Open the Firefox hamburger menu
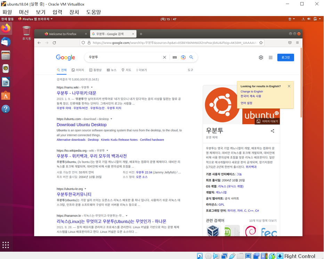Screen dimensions: 324x259 297,43
